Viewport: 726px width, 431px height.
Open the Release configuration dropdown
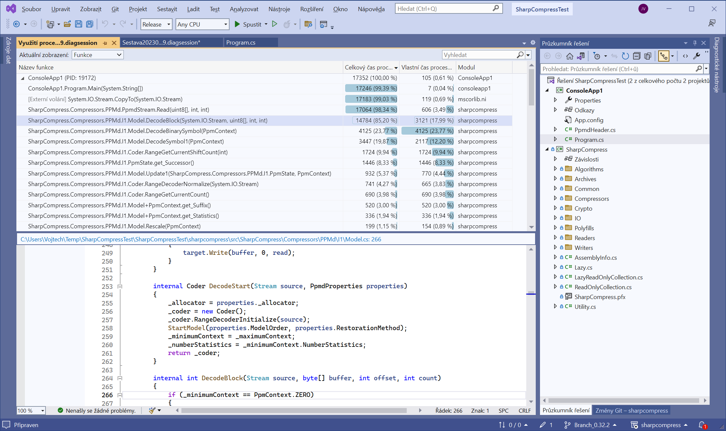(156, 24)
